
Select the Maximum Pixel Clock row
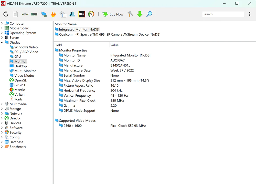pos(91,100)
